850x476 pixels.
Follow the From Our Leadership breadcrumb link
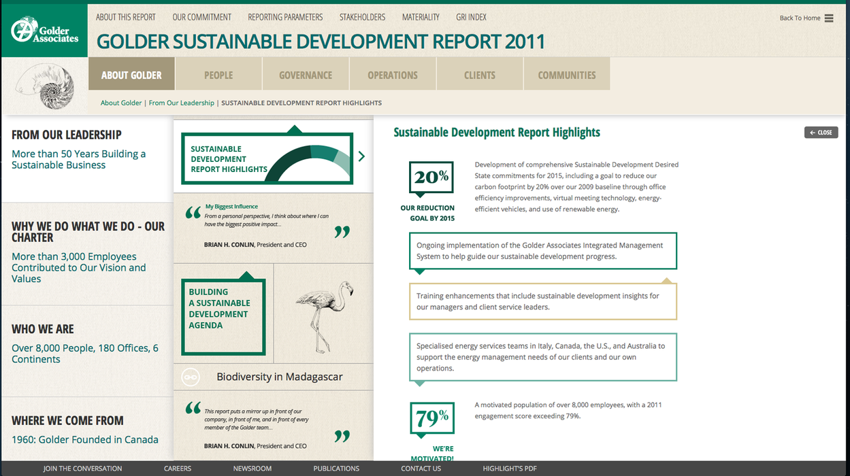(x=181, y=103)
